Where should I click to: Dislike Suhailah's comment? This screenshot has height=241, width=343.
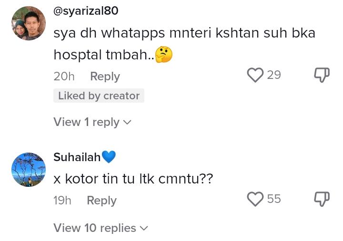[x=322, y=199]
